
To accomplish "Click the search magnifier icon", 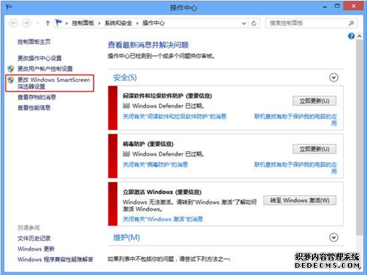I will pyautogui.click(x=351, y=23).
